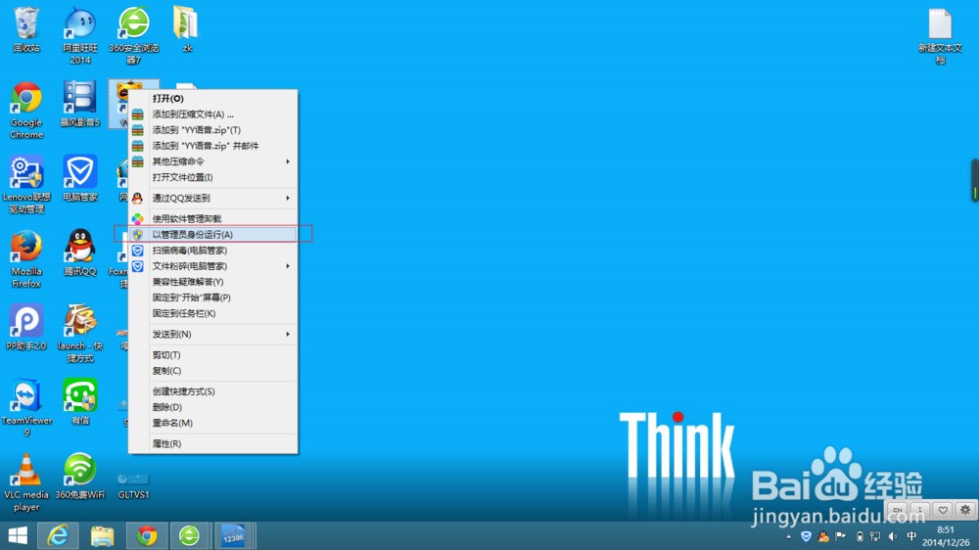Toggle the 中 Chinese IME indicator
This screenshot has height=550, width=979.
tap(912, 536)
